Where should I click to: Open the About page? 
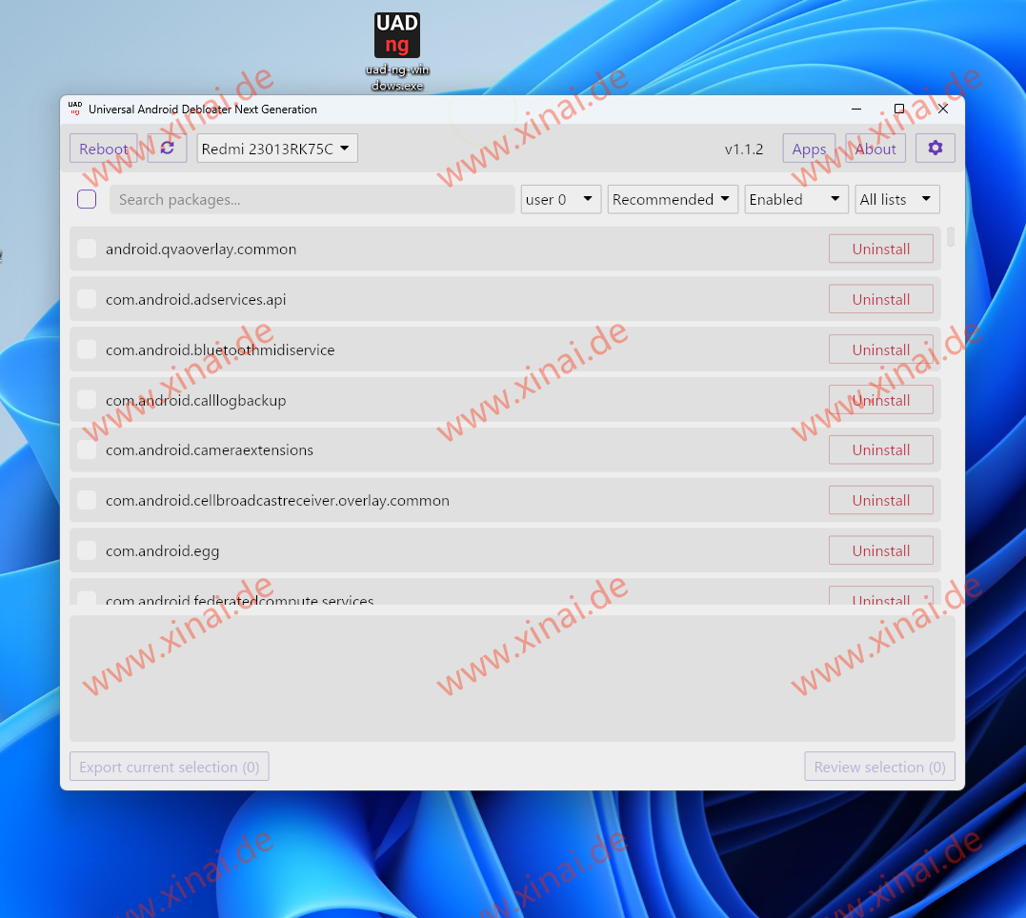875,149
